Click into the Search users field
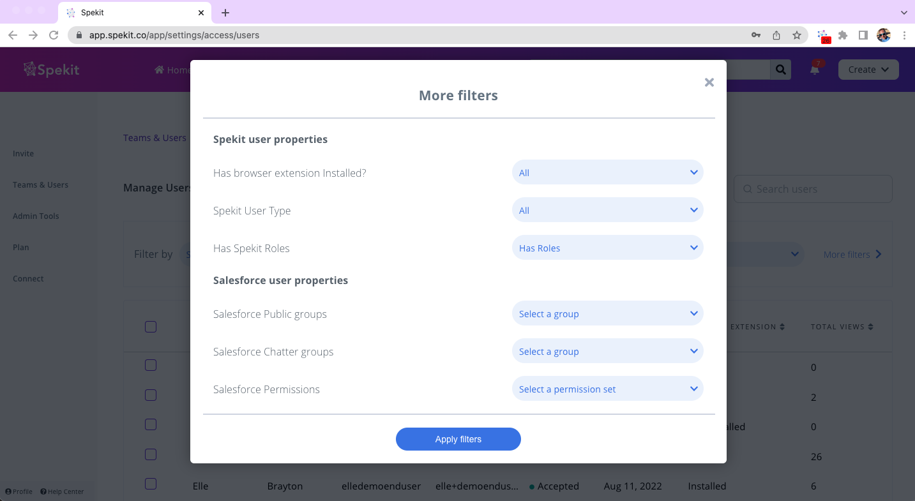The width and height of the screenshot is (915, 501). (813, 189)
